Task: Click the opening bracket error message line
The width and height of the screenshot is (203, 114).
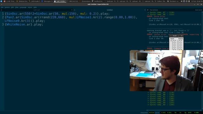Action: (168, 30)
